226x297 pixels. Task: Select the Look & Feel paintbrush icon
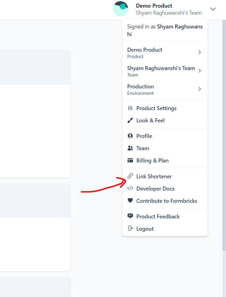(130, 120)
